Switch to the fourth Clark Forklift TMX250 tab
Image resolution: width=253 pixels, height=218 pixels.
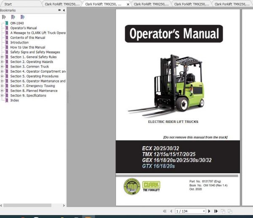tap(191, 4)
